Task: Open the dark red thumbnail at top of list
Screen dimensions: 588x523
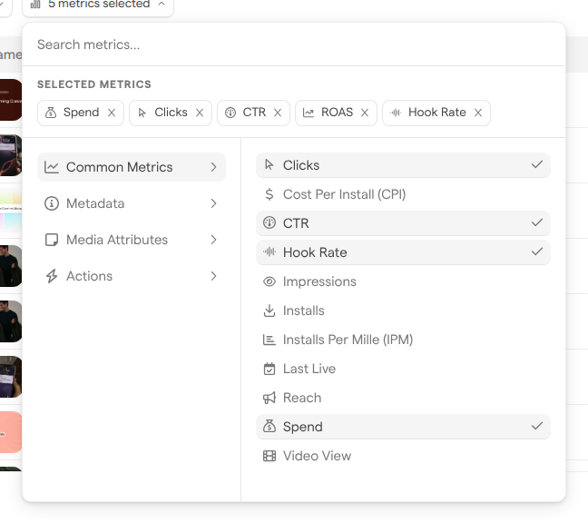Action: point(11,100)
